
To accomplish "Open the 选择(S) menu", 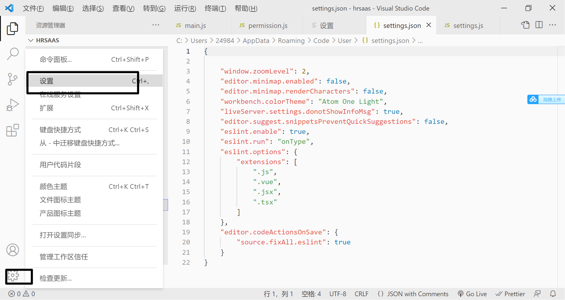I will [x=93, y=8].
